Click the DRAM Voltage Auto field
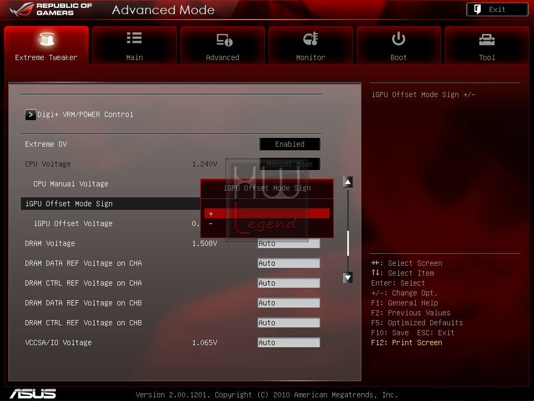 click(x=288, y=243)
